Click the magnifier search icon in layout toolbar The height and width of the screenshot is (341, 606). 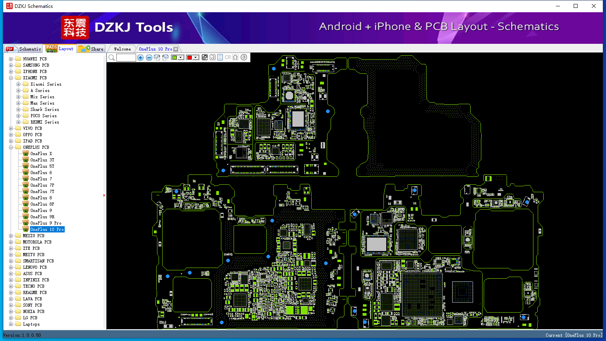coord(112,58)
